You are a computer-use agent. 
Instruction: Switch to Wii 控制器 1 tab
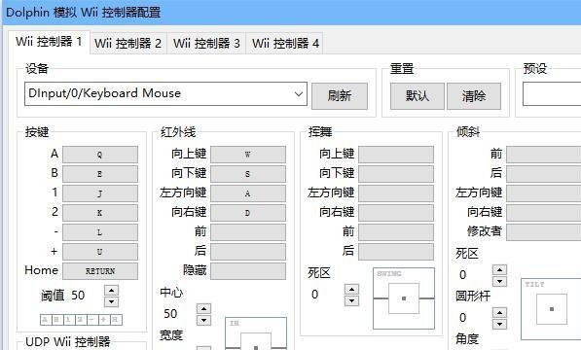(x=49, y=42)
